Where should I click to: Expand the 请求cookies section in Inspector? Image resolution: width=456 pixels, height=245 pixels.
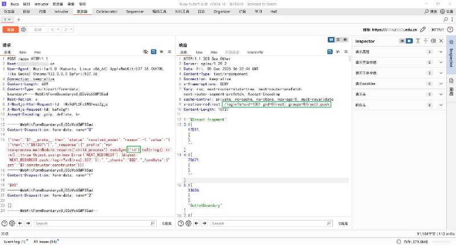click(441, 84)
